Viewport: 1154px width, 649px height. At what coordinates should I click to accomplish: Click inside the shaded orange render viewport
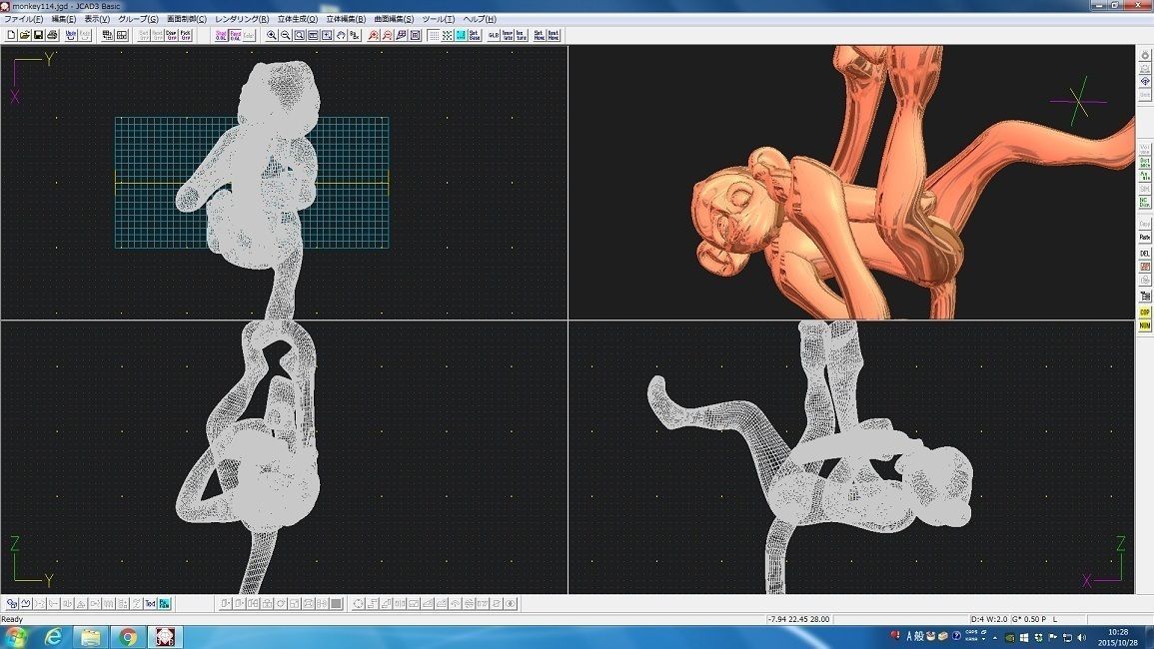(852, 182)
